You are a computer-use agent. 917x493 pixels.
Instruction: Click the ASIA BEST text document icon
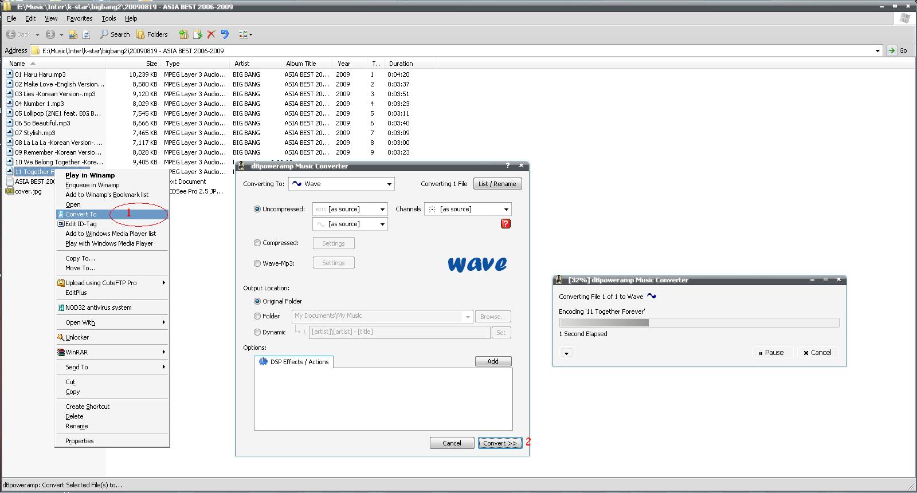[10, 182]
